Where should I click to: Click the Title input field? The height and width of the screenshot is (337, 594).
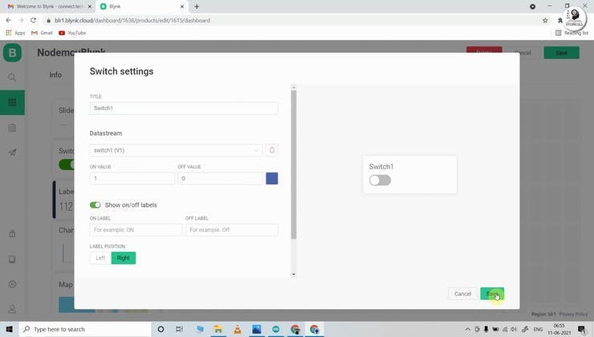tap(184, 108)
